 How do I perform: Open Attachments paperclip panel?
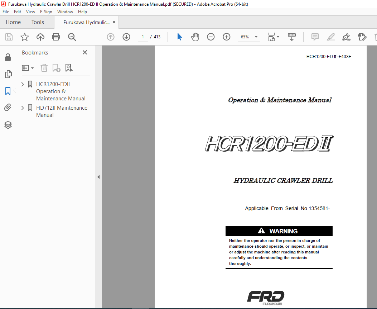(8, 107)
